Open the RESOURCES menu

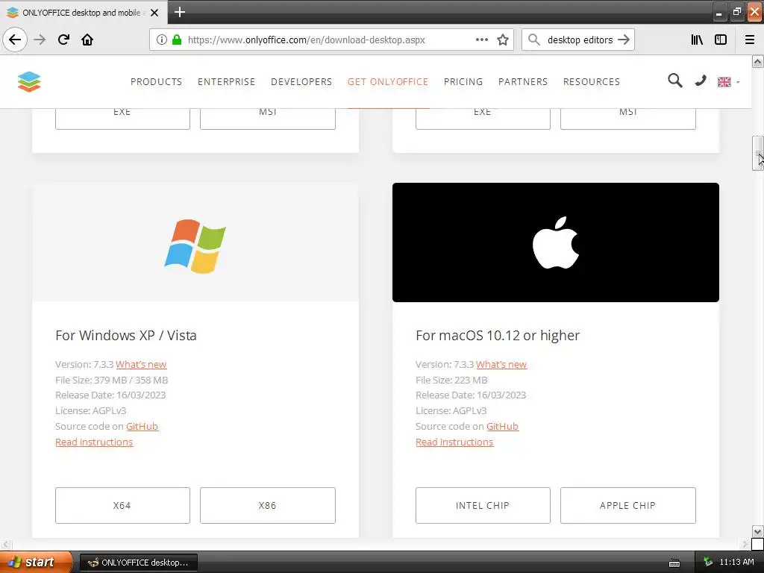[x=592, y=82]
